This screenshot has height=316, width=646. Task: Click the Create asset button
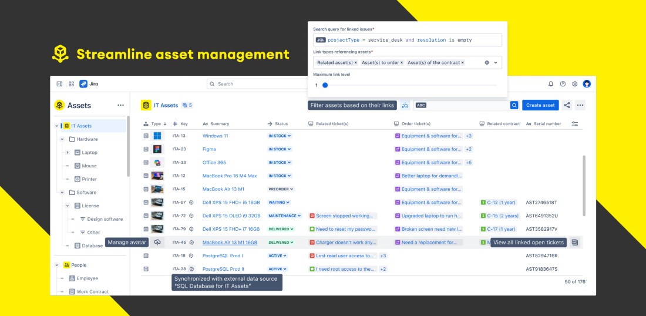click(540, 105)
